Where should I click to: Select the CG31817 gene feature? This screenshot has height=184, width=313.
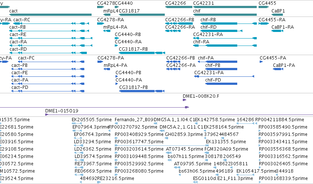[142, 15]
